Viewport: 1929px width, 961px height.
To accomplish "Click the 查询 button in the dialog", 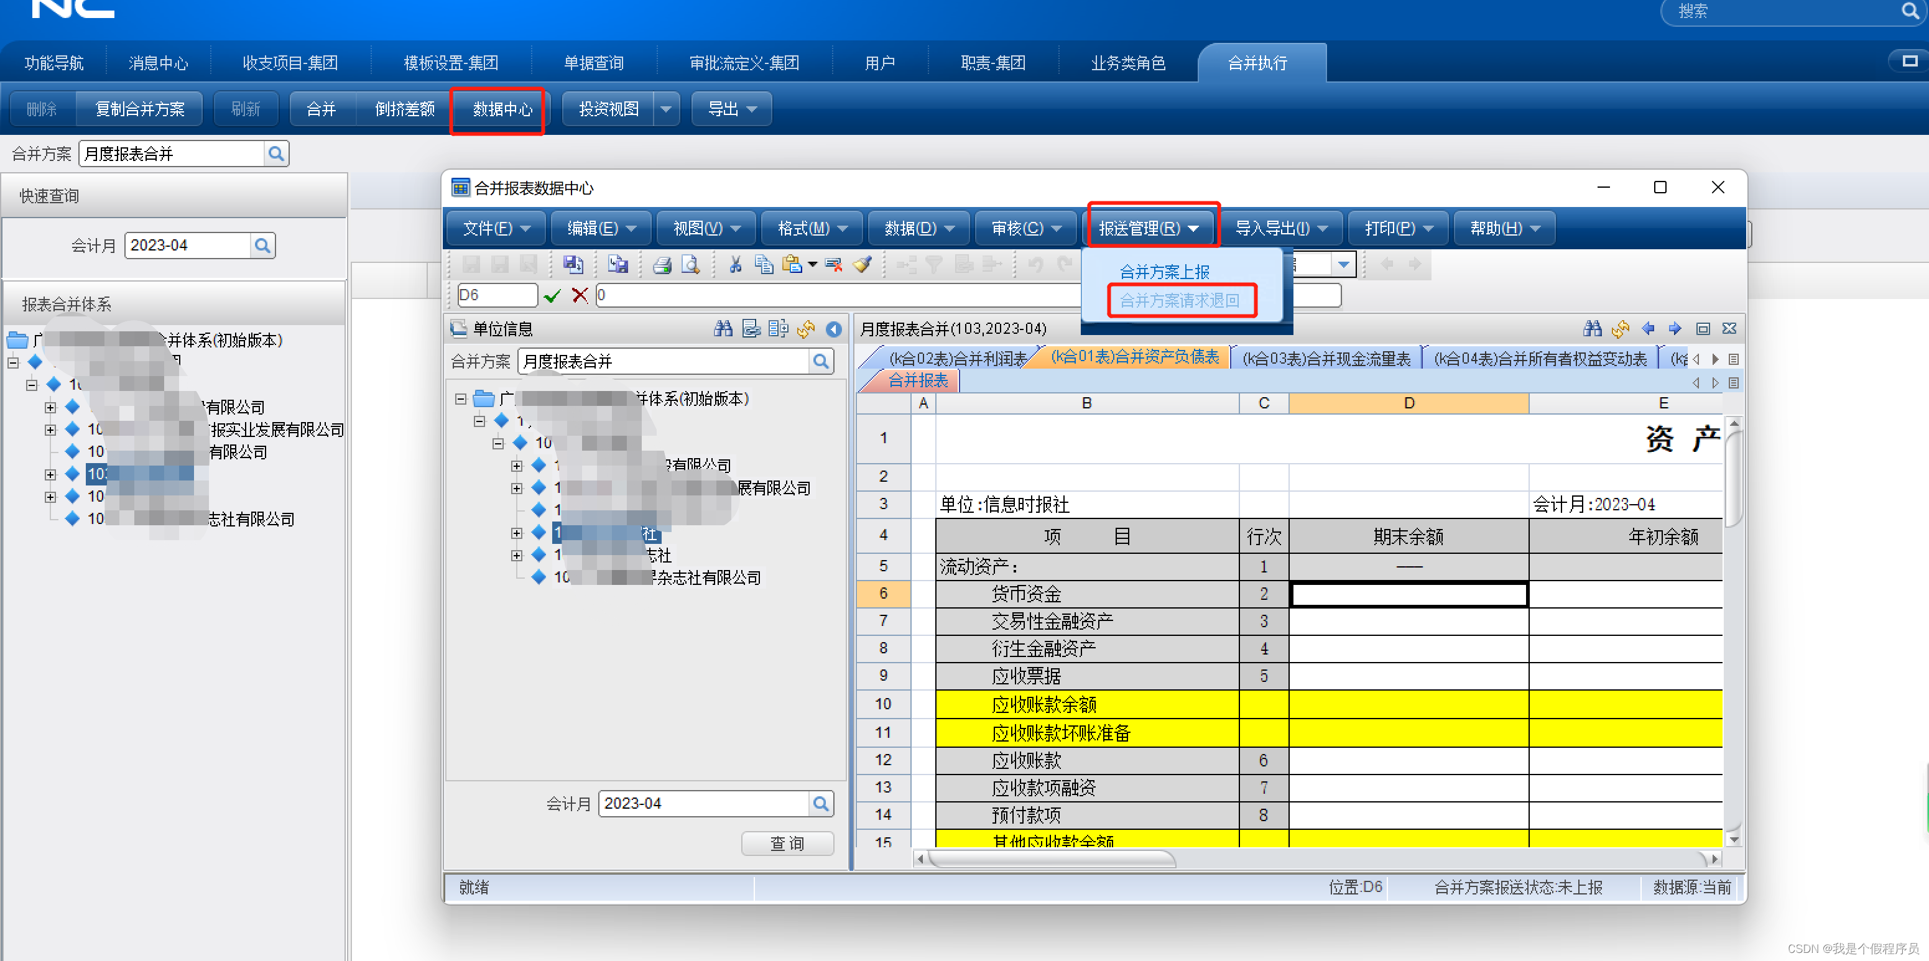I will coord(787,844).
